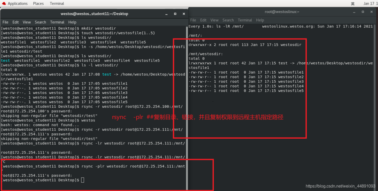This screenshot has height=191, width=378.
Task: Open File menu in westos@westos_student11 terminal
Action: [x=5, y=22]
